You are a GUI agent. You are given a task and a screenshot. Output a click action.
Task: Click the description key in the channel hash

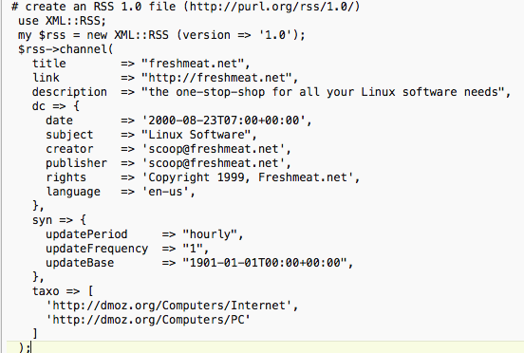pos(69,92)
